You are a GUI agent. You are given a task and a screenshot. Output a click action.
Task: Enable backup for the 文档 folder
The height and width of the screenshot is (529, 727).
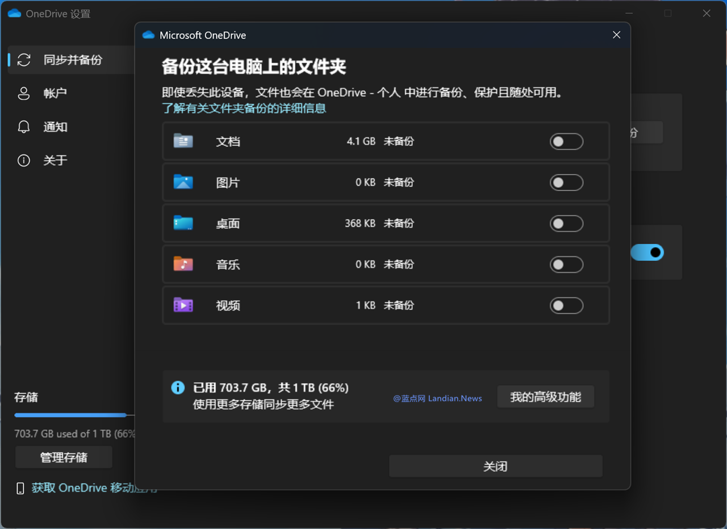[x=566, y=141]
